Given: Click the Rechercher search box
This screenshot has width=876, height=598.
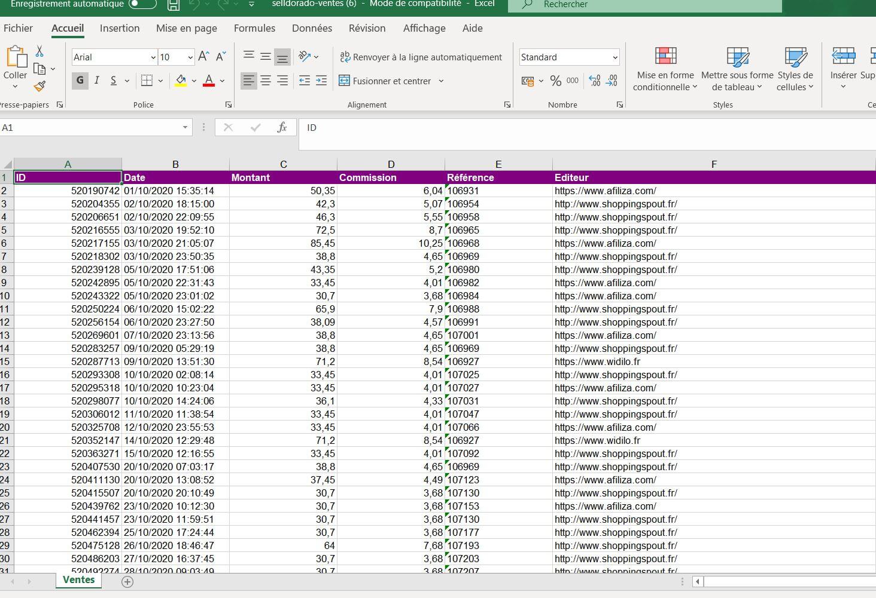Looking at the screenshot, I should tap(644, 5).
